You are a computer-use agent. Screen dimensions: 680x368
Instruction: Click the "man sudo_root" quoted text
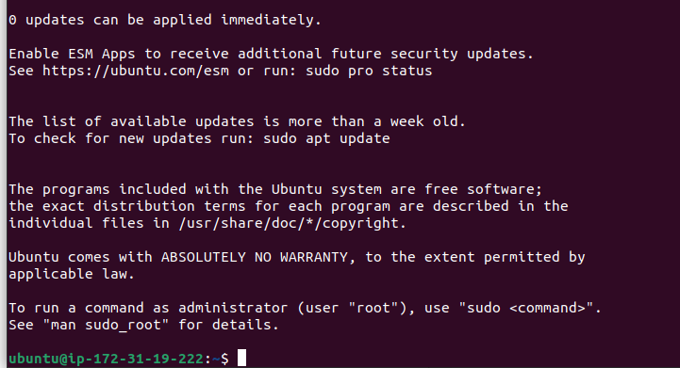[106, 325]
